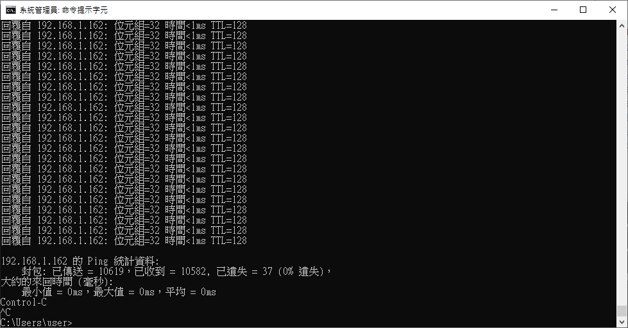
Task: Click the minimum 0ms value
Action: pyautogui.click(x=75, y=292)
